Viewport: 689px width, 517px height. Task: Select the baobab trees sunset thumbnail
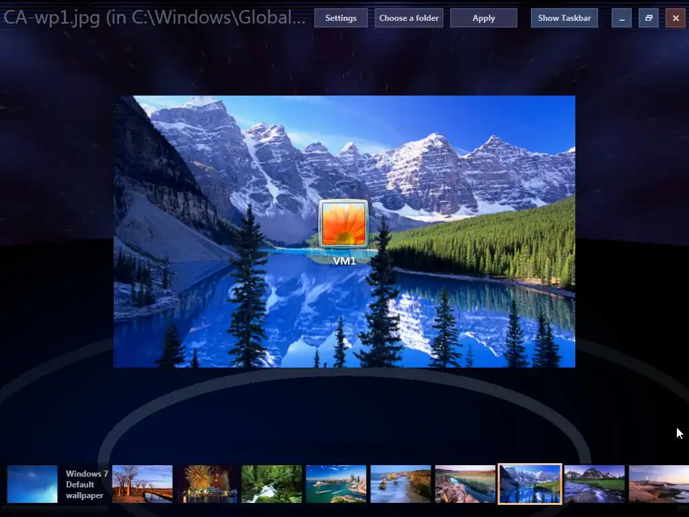(143, 484)
